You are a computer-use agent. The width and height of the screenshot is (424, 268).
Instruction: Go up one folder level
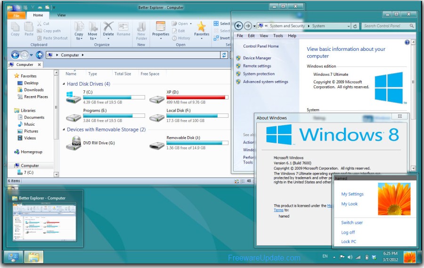[x=40, y=55]
